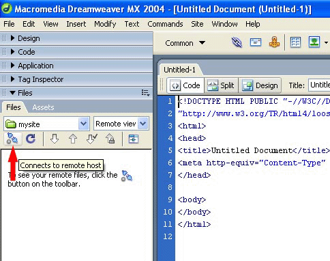
Task: Click the line 3 <html> code text
Action: [192, 126]
